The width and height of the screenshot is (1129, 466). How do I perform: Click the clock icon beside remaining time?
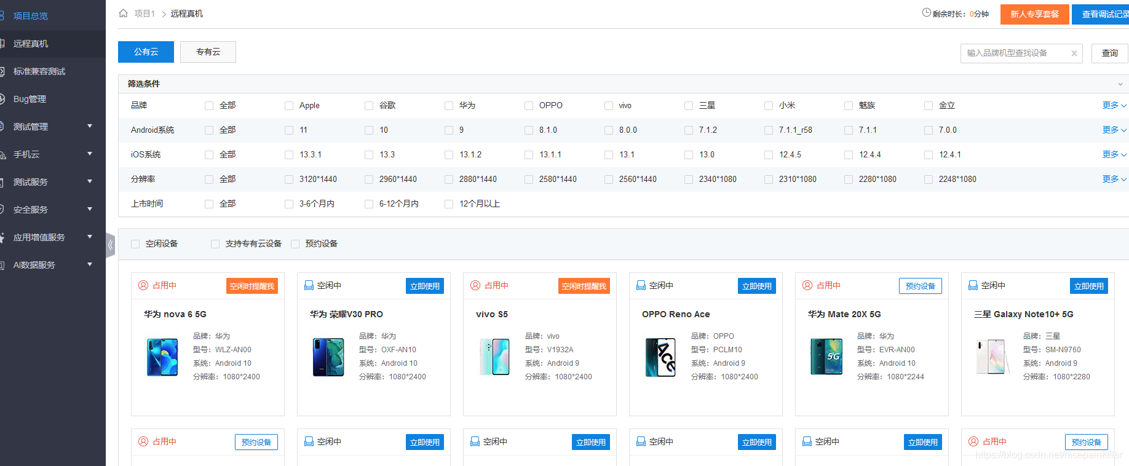point(927,12)
